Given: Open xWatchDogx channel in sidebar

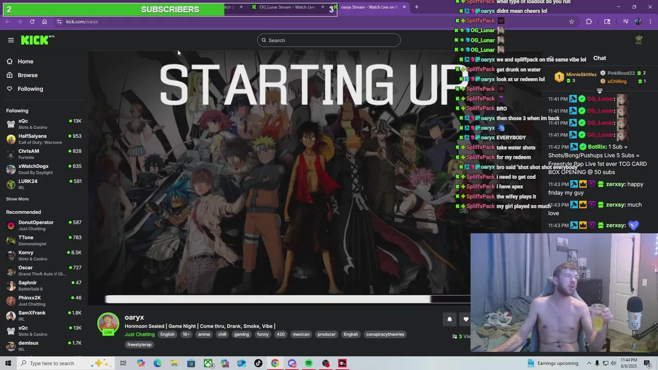Looking at the screenshot, I should pyautogui.click(x=44, y=169).
